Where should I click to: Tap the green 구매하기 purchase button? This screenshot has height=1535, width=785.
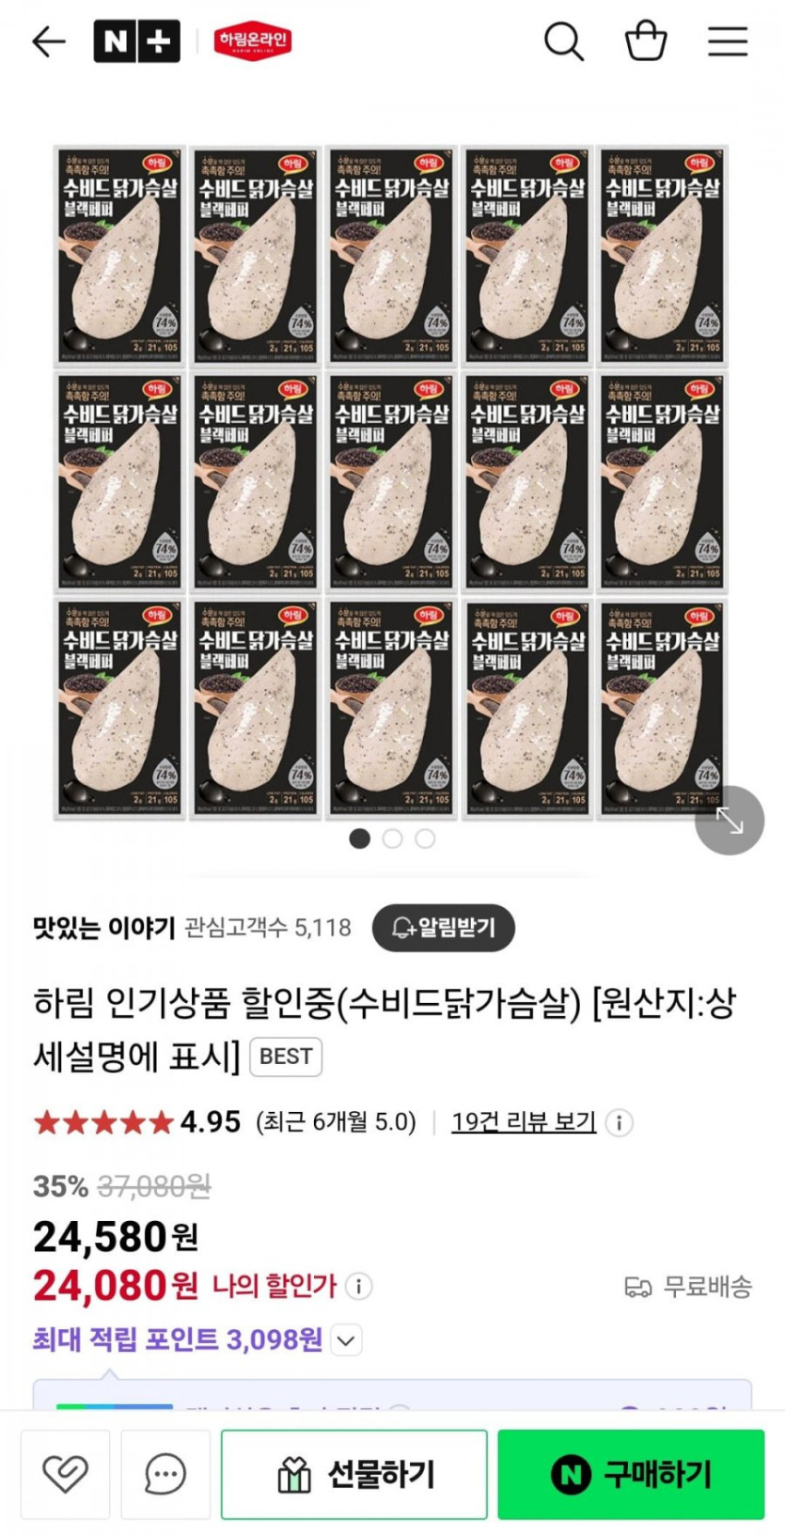(631, 1474)
